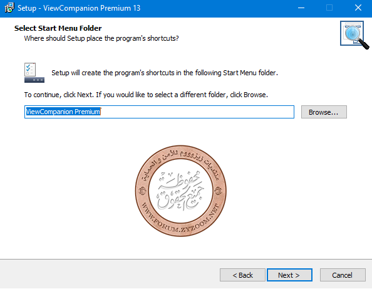Click text 'To continue, click Next' instruction

point(146,95)
